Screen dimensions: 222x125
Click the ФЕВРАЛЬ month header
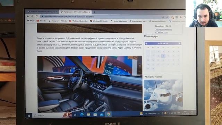tap(163, 43)
